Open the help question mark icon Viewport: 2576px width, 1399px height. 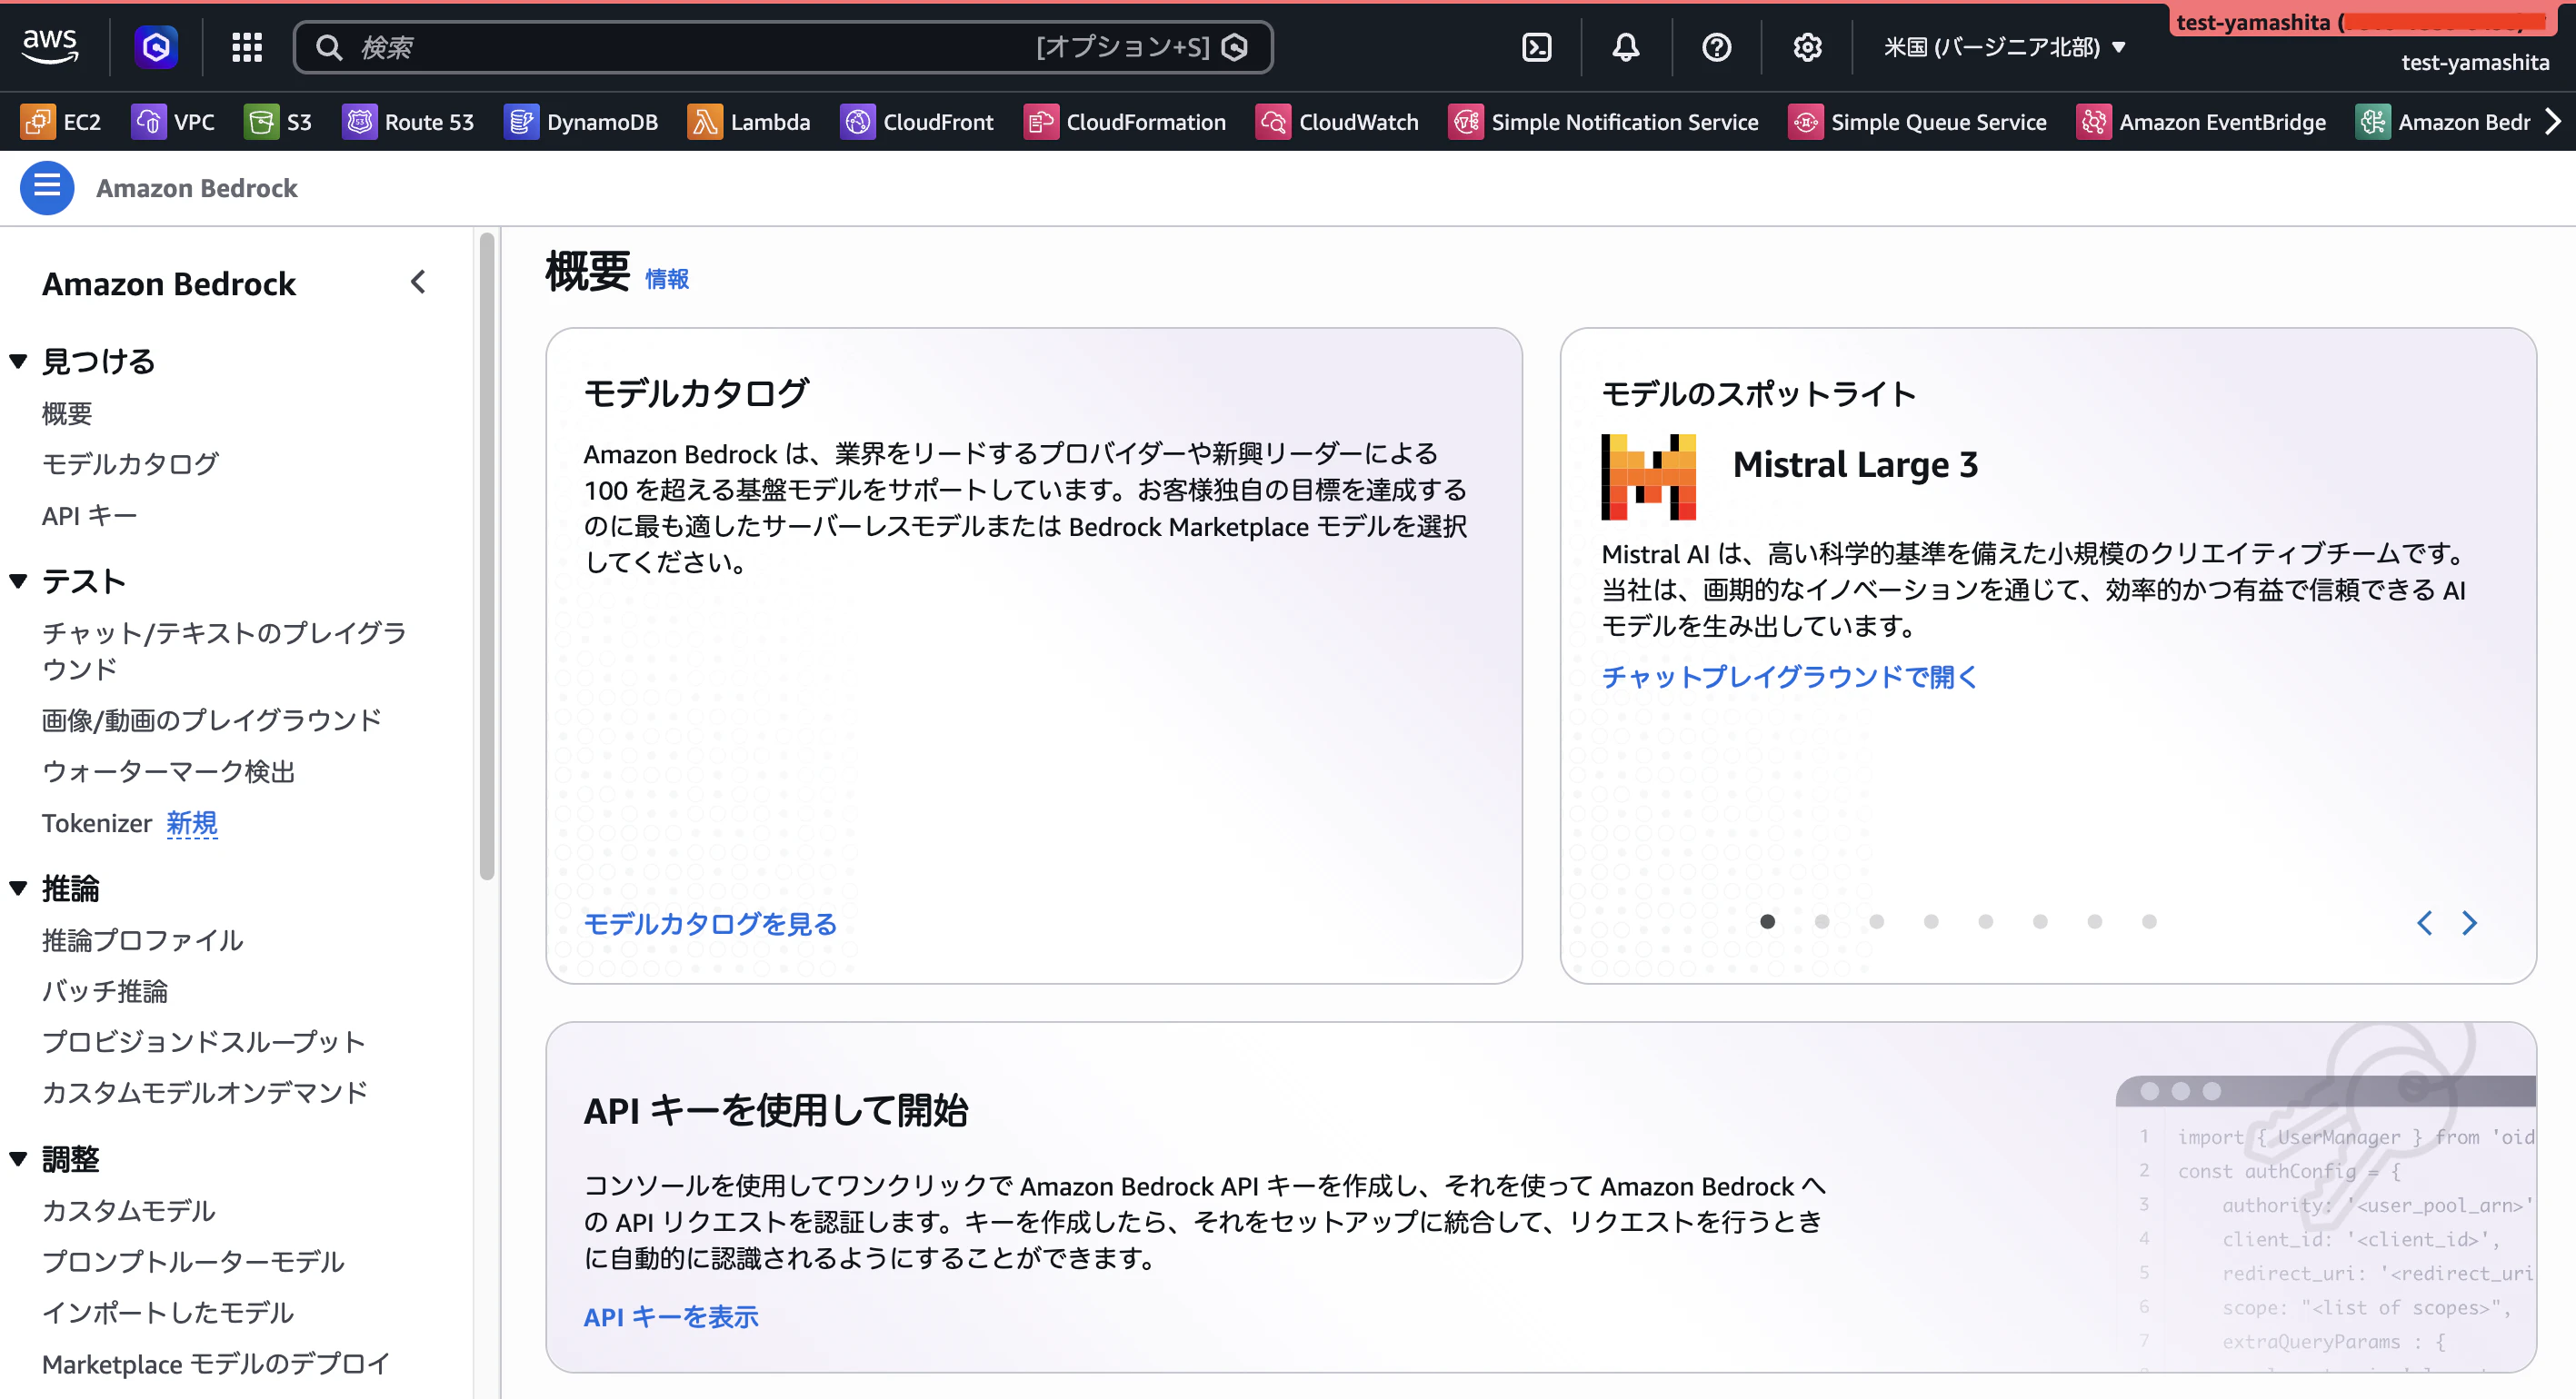pyautogui.click(x=1716, y=47)
